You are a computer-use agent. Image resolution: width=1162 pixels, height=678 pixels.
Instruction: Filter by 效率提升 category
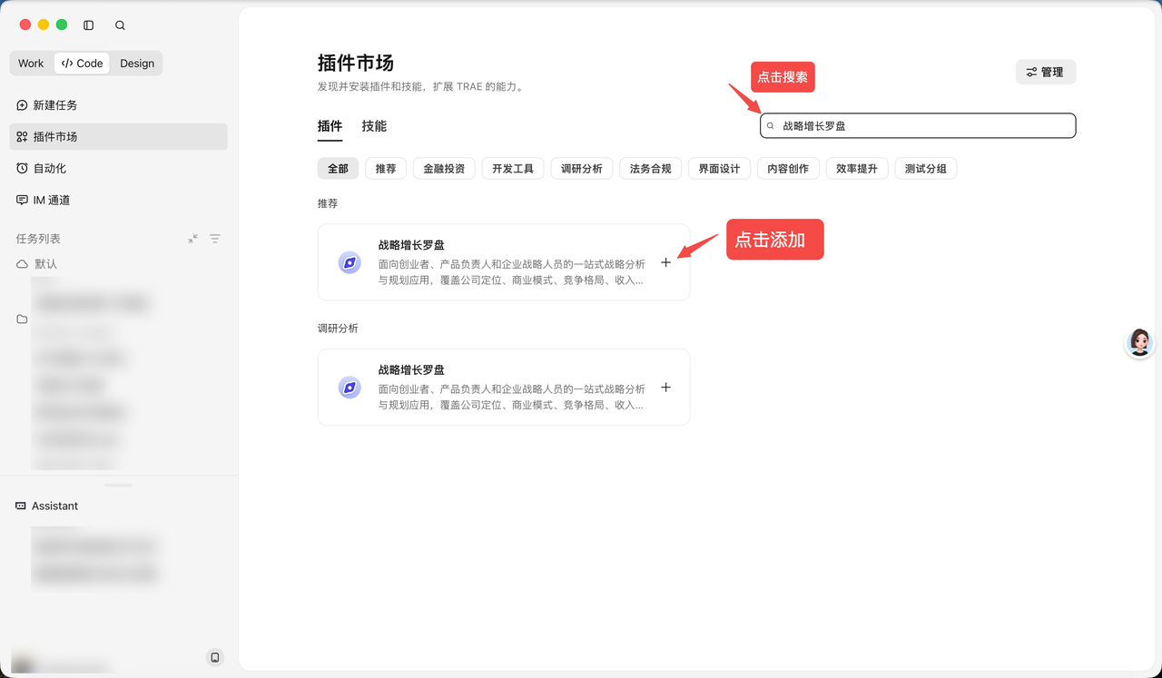point(857,169)
